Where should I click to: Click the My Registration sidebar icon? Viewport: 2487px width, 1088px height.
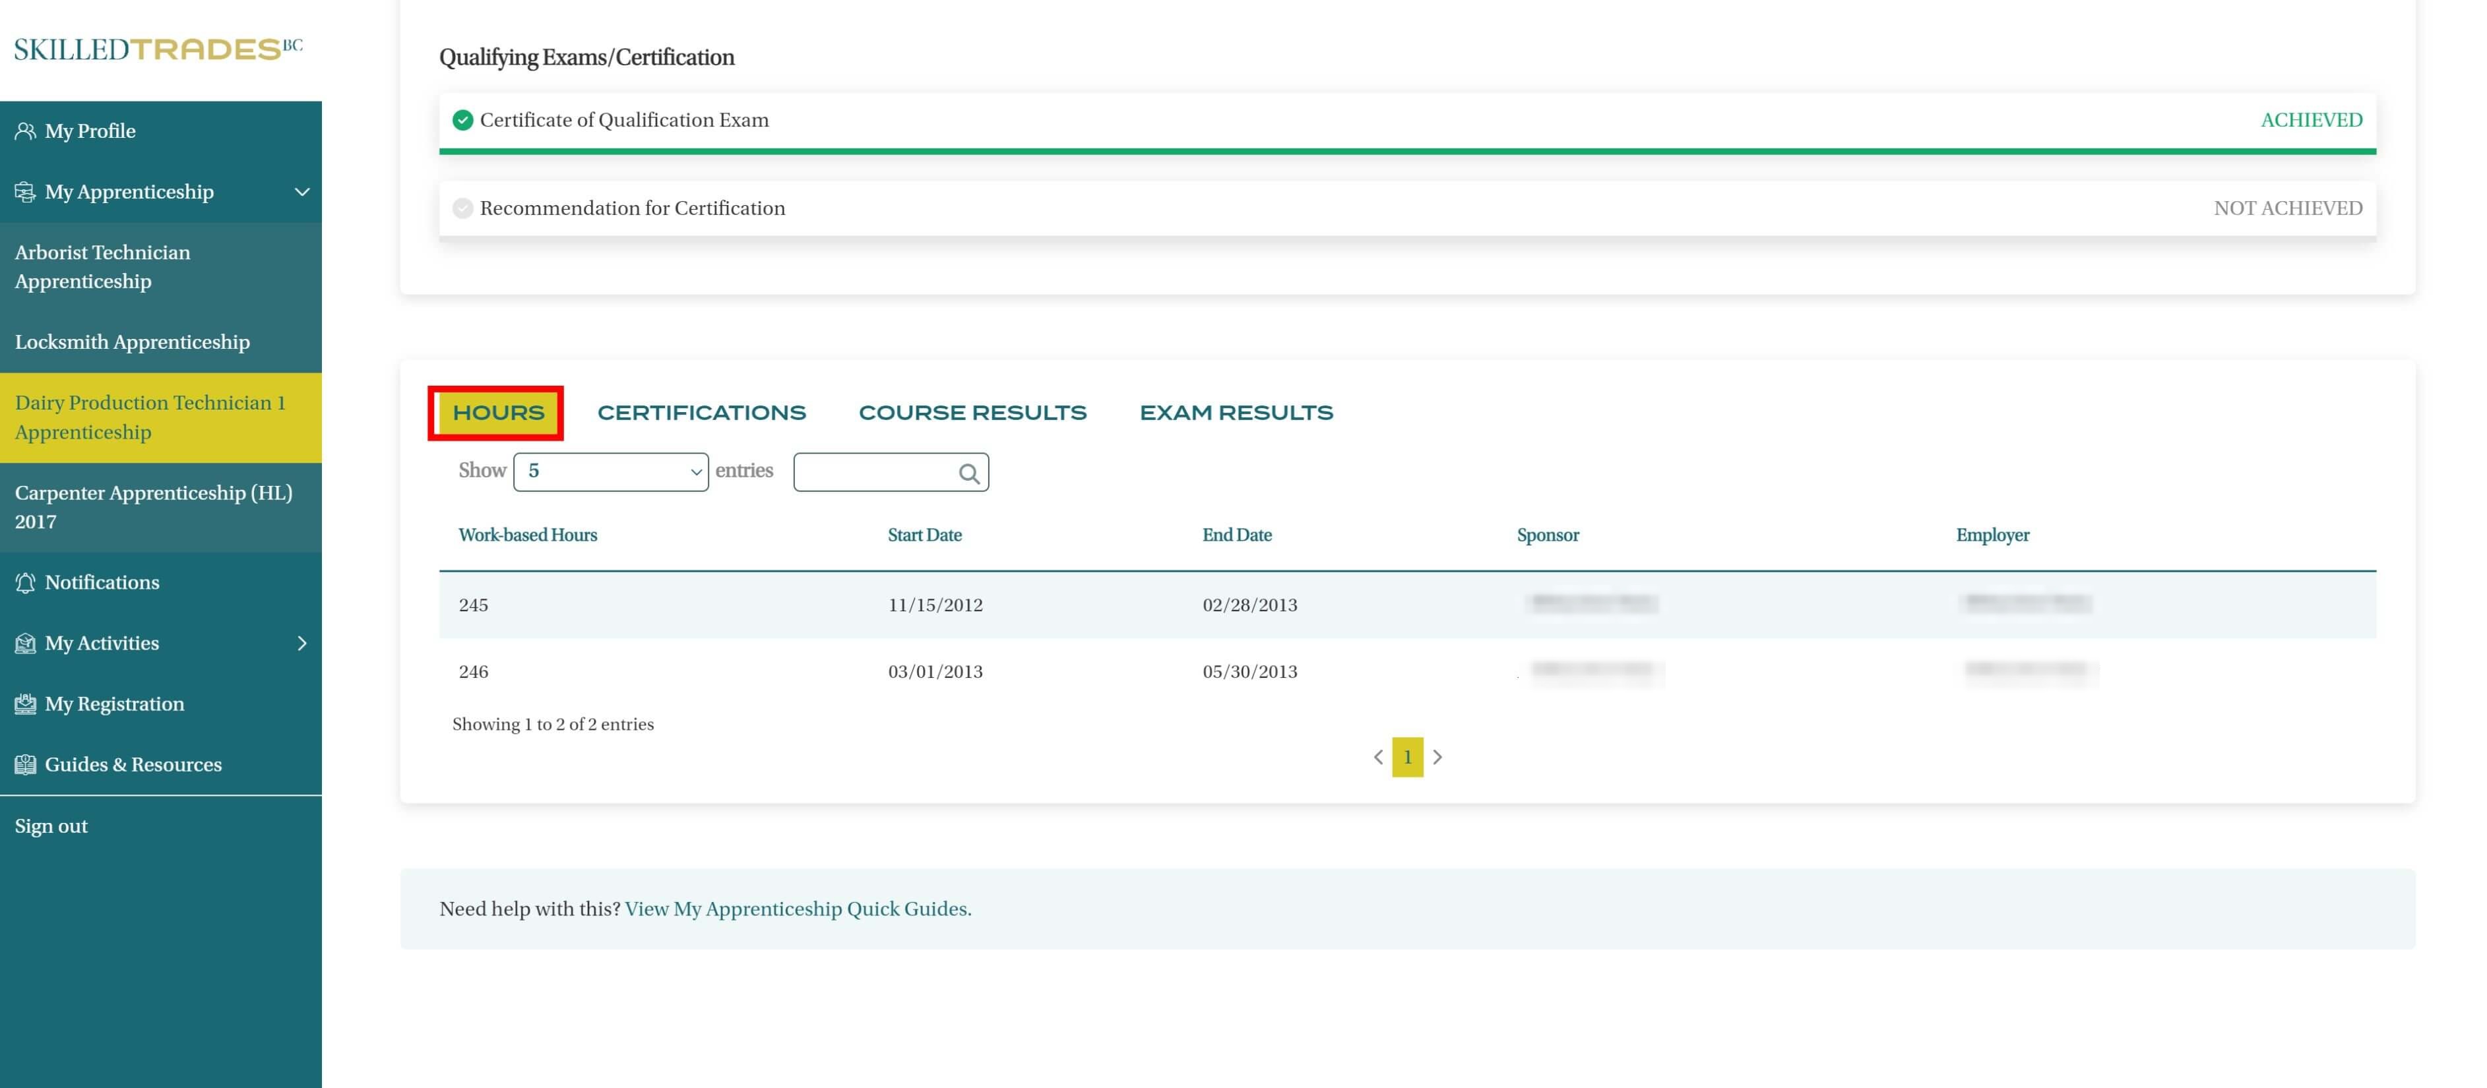pyautogui.click(x=25, y=705)
